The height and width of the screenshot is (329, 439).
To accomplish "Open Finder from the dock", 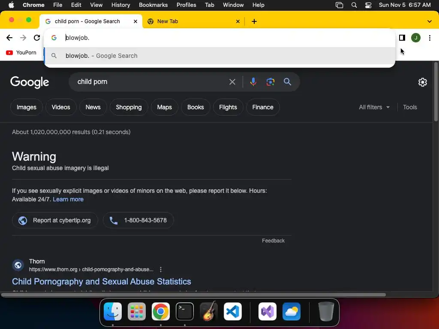I will [113, 311].
